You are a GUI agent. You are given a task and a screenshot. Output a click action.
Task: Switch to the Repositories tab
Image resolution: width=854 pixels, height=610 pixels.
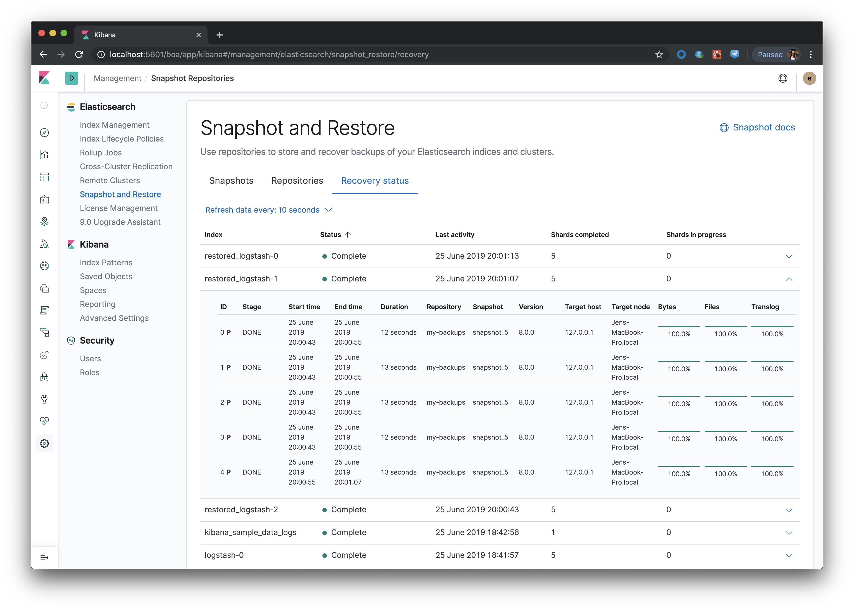coord(297,181)
